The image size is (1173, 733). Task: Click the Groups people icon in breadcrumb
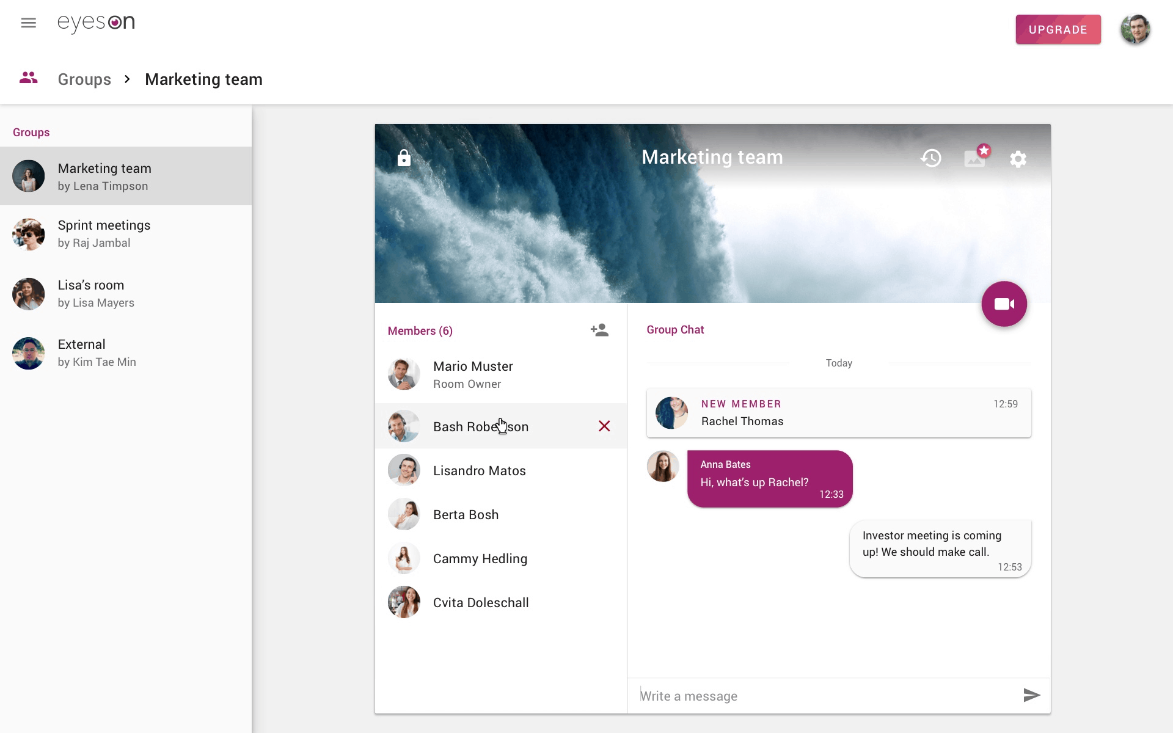click(28, 78)
